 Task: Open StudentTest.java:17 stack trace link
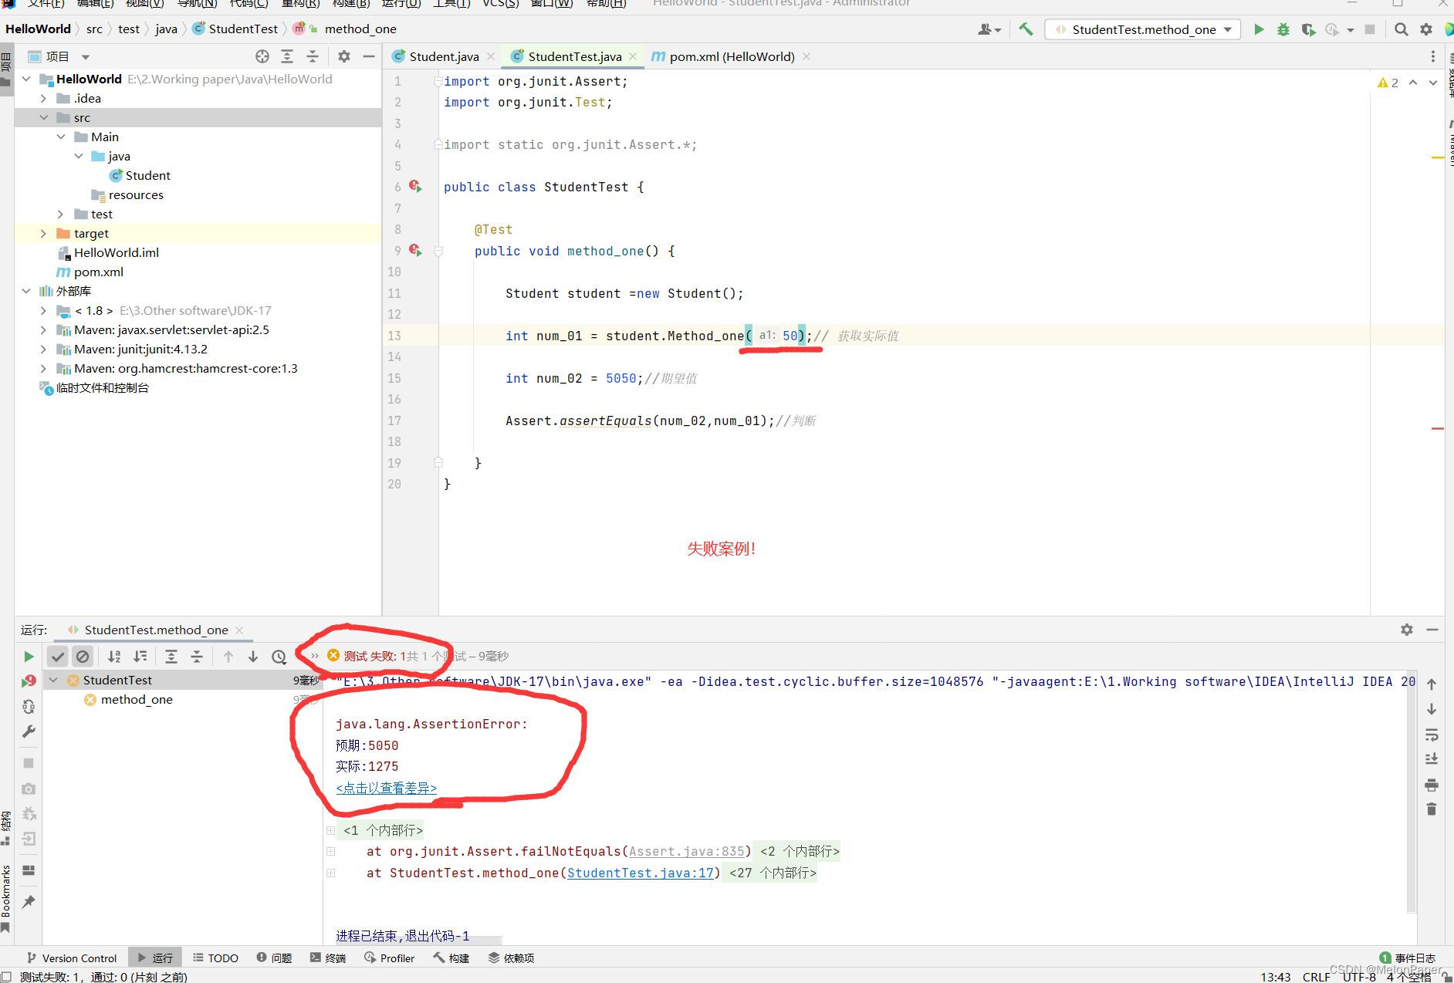[640, 873]
